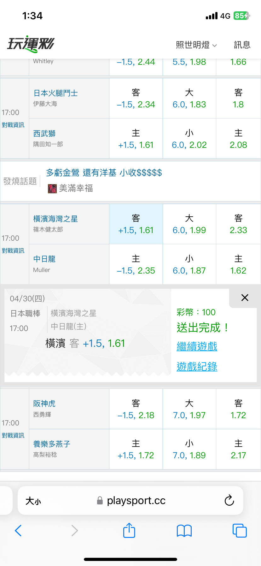Select 中日龍 主 –1.5, 2.35 spread

[x=136, y=265]
